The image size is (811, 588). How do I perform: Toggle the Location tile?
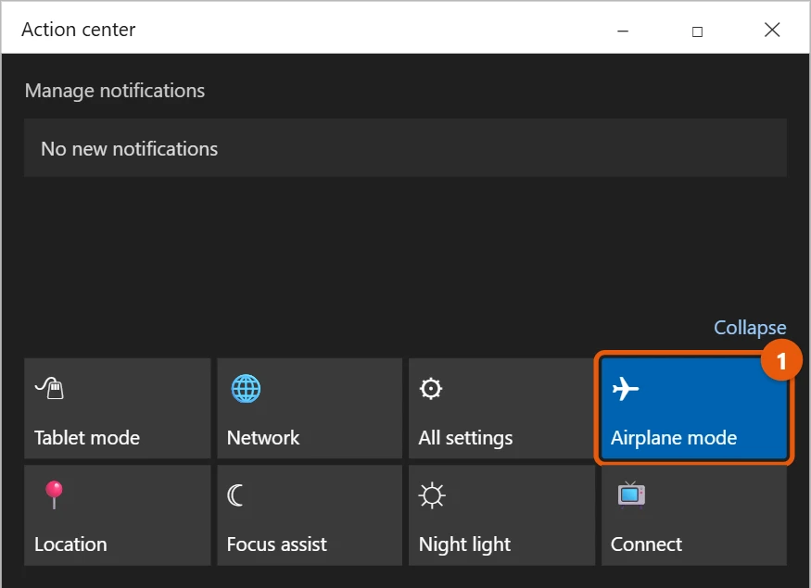click(x=118, y=515)
